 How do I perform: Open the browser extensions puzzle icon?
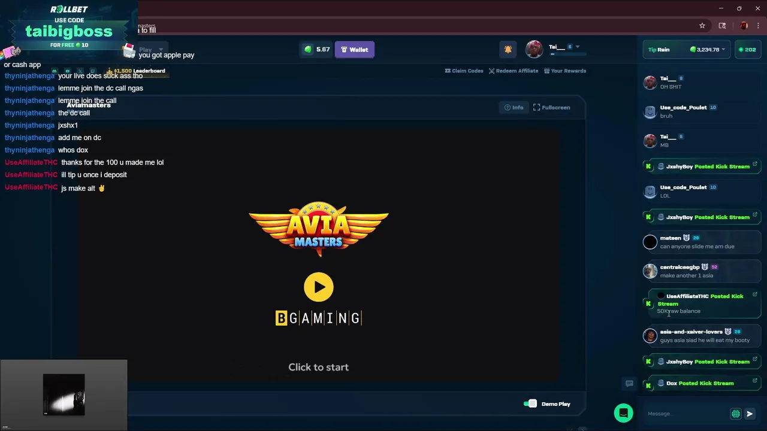pos(722,26)
